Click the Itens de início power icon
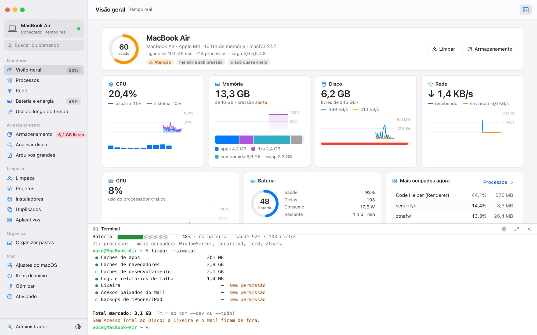 pos(10,276)
